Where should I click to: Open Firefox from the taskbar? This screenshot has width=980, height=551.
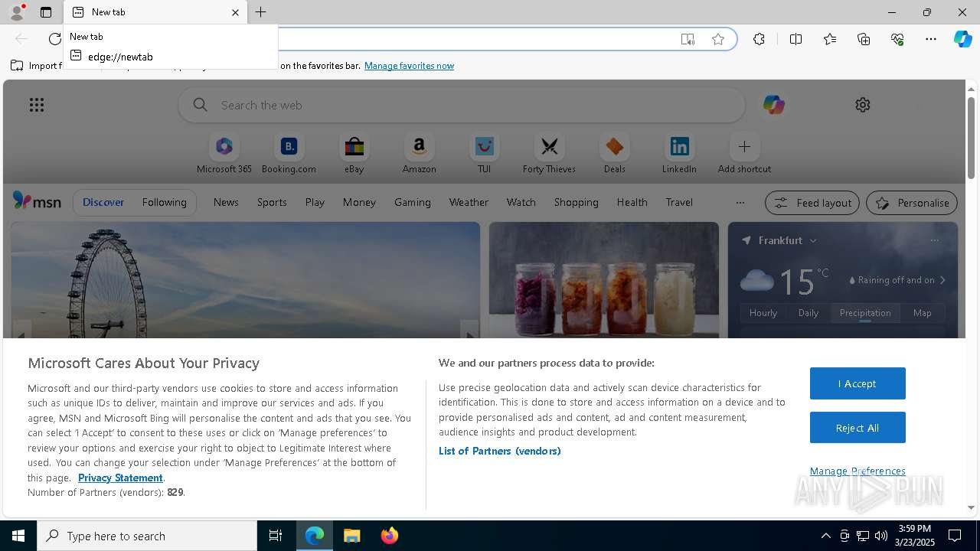click(x=390, y=536)
